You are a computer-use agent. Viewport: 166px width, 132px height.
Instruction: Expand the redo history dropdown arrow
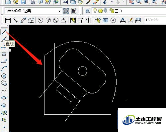coord(124,2)
